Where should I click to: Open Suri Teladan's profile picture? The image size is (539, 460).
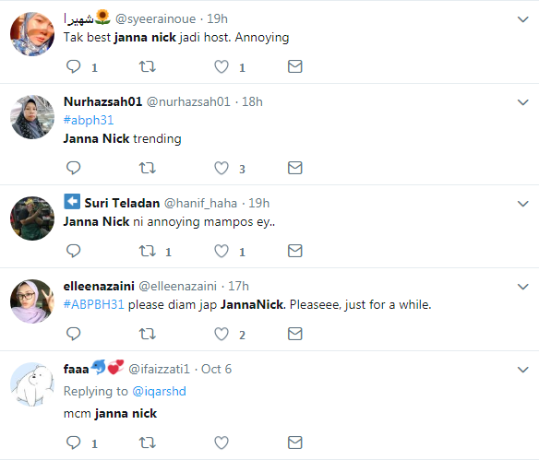(x=32, y=218)
